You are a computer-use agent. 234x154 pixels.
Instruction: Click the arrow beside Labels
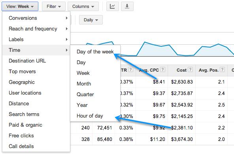click(x=67, y=40)
